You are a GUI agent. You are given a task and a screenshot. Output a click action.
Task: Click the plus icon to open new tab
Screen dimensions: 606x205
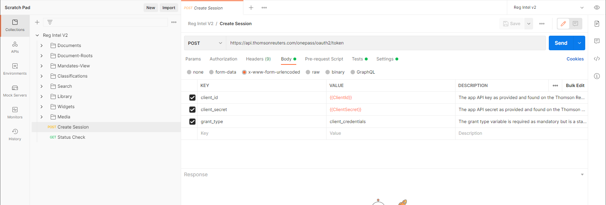tap(251, 8)
